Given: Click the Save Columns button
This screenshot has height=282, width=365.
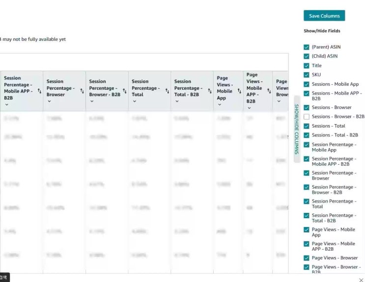Looking at the screenshot, I should [x=324, y=16].
